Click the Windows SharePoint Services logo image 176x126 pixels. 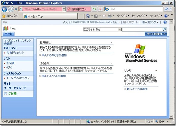coord(141,53)
